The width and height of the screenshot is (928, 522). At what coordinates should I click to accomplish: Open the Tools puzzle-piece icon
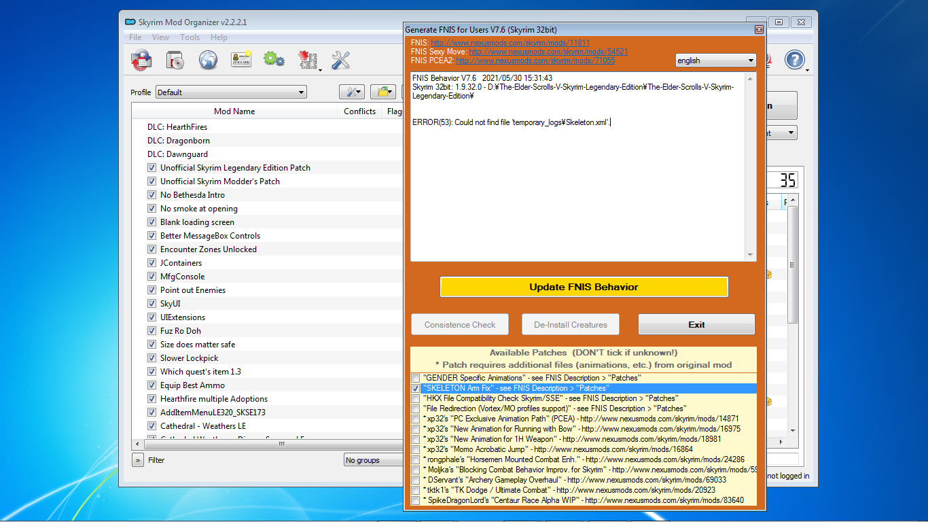tap(308, 60)
